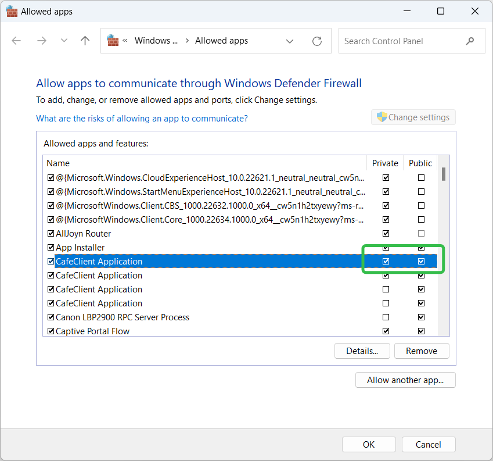
Task: Toggle Public for AllJoyn Router
Action: [422, 234]
